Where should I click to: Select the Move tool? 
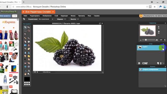[x=29, y=27]
